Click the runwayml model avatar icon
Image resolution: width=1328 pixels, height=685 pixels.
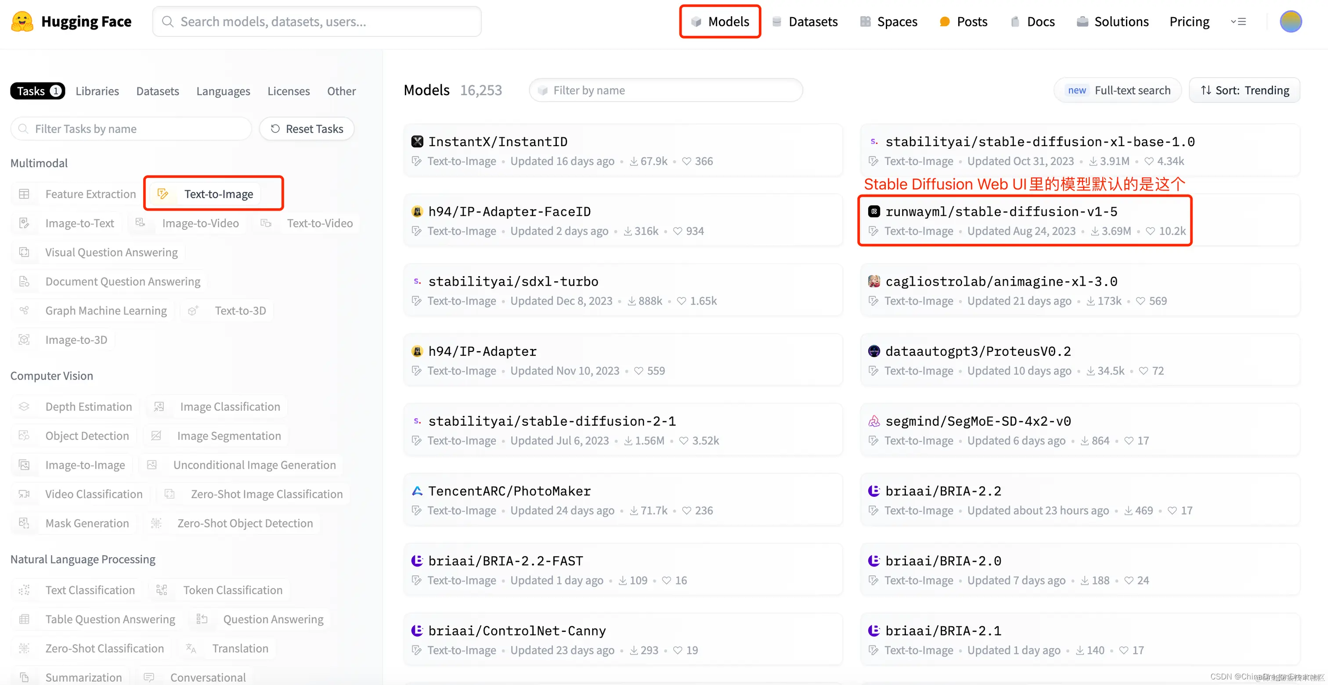(874, 212)
